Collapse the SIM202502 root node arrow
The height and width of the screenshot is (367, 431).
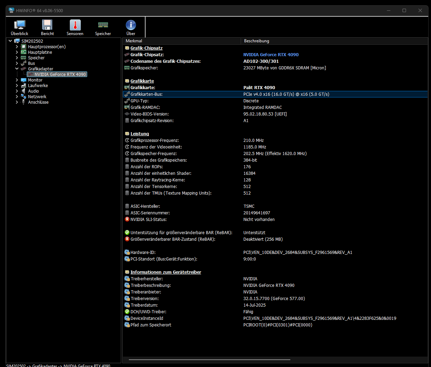click(x=10, y=41)
